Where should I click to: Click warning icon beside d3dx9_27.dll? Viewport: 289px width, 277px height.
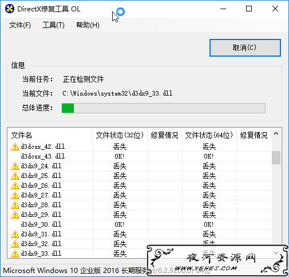click(x=15, y=195)
